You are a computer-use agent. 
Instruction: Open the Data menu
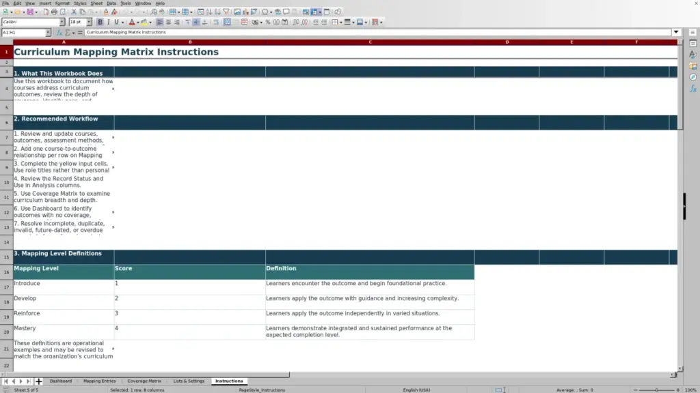pyautogui.click(x=111, y=3)
